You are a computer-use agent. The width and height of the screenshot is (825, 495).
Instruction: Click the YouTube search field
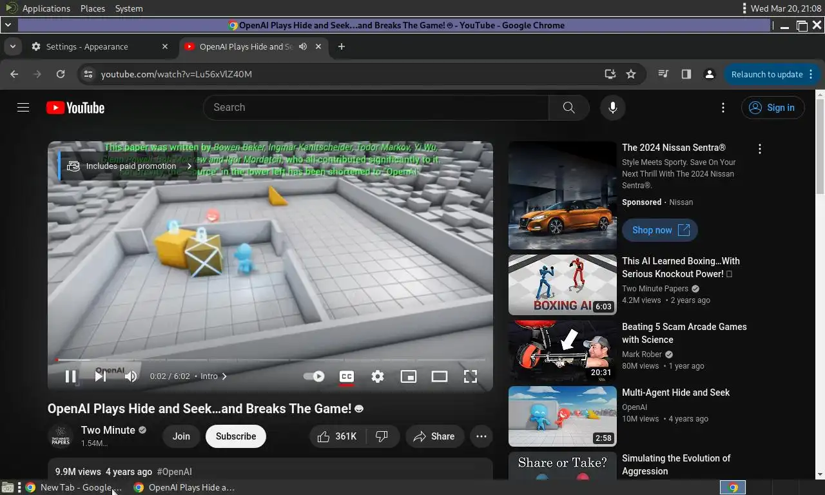pos(376,108)
